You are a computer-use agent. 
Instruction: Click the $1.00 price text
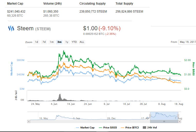pos(90,28)
